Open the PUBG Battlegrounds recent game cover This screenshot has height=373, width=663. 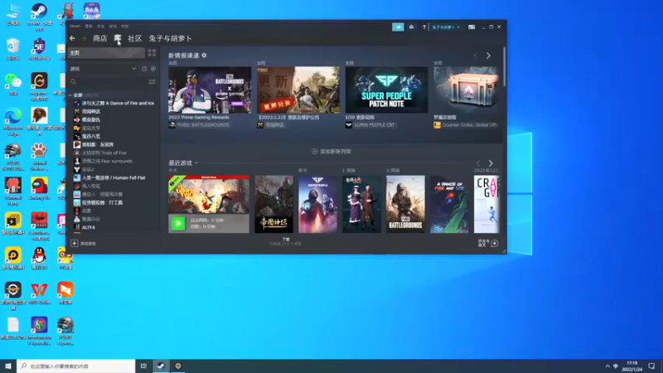click(x=405, y=204)
